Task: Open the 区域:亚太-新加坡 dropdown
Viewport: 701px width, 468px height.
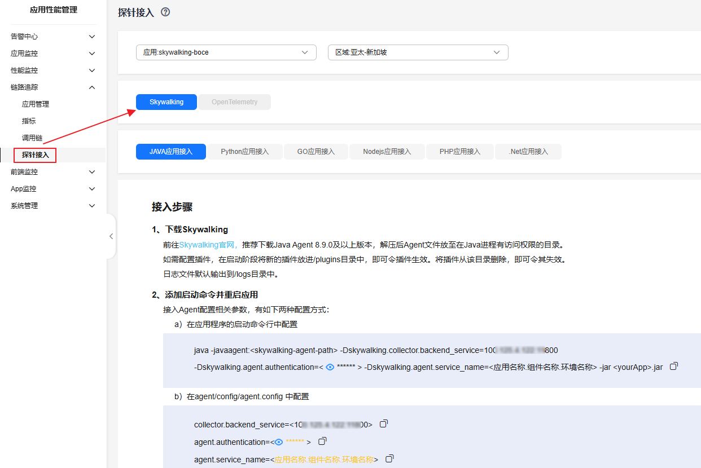Action: click(x=418, y=52)
